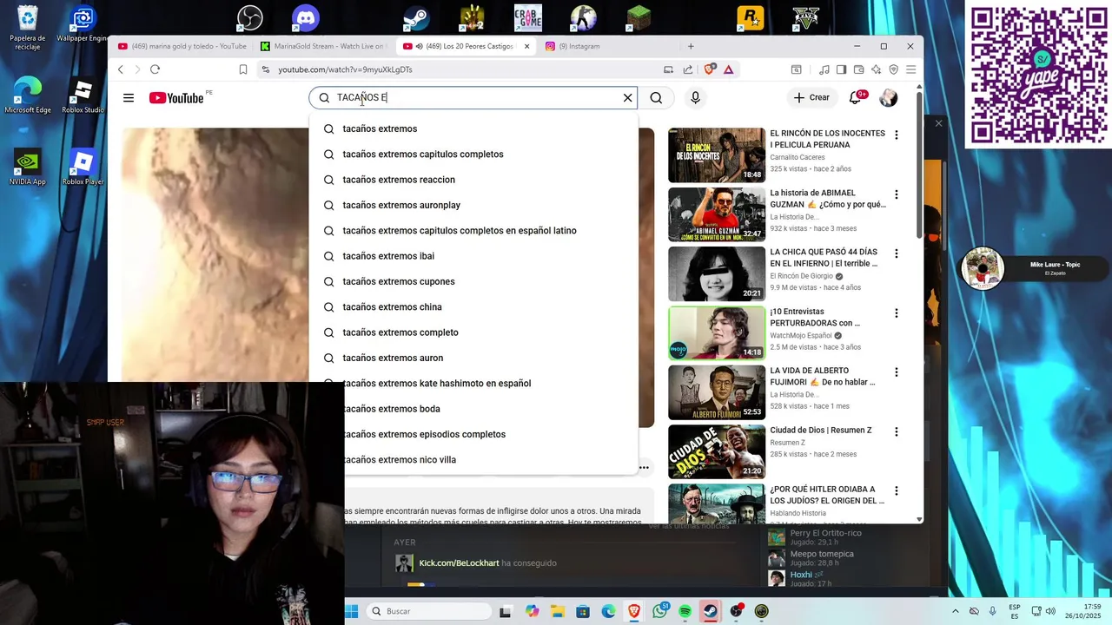Screen dimensions: 1112x625
Task: Select "tacaños extremos capitulos completos en español latino"
Action: point(473,231)
